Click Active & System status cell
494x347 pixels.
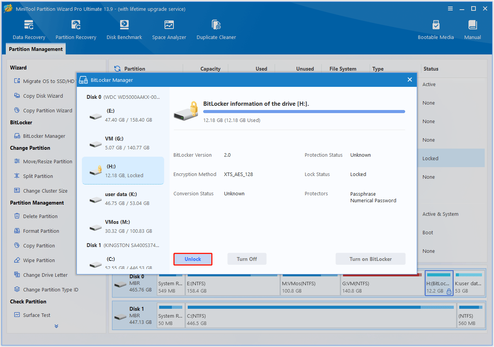(x=440, y=214)
